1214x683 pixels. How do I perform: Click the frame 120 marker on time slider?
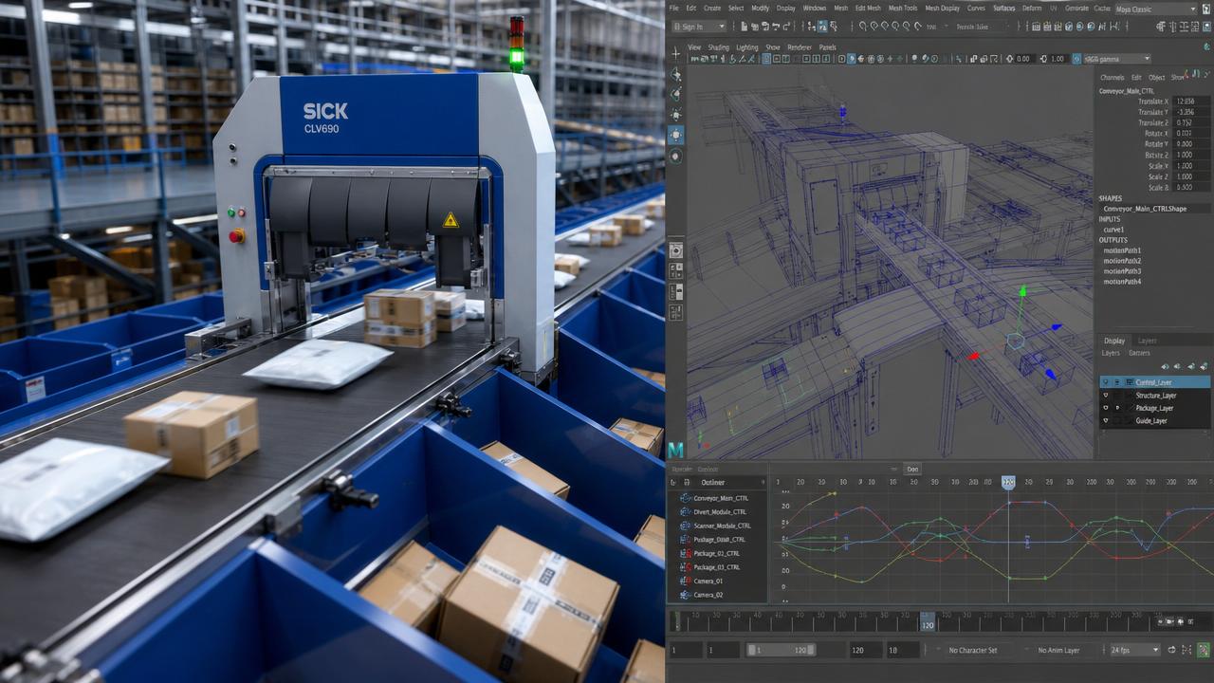pos(928,622)
